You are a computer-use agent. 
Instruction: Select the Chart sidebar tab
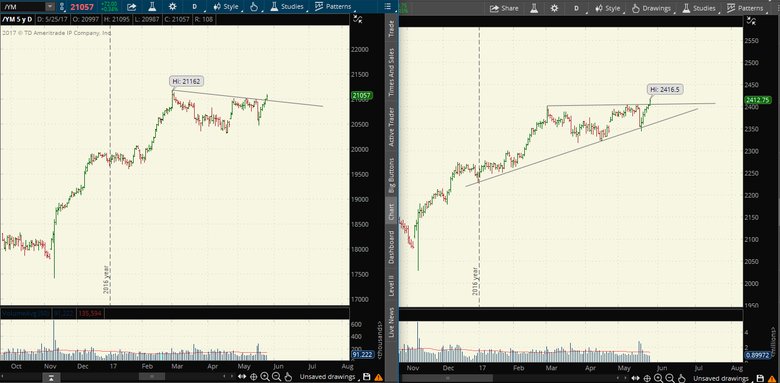pos(391,211)
